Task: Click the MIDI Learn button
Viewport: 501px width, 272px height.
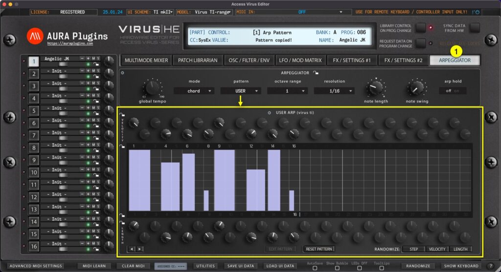Action: click(x=94, y=266)
